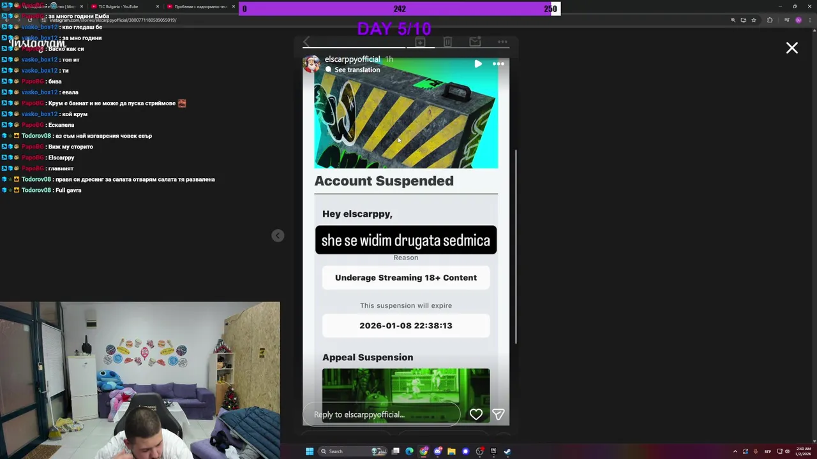The height and width of the screenshot is (459, 817).
Task: Open the DJ browser profile avatar
Action: point(798,20)
